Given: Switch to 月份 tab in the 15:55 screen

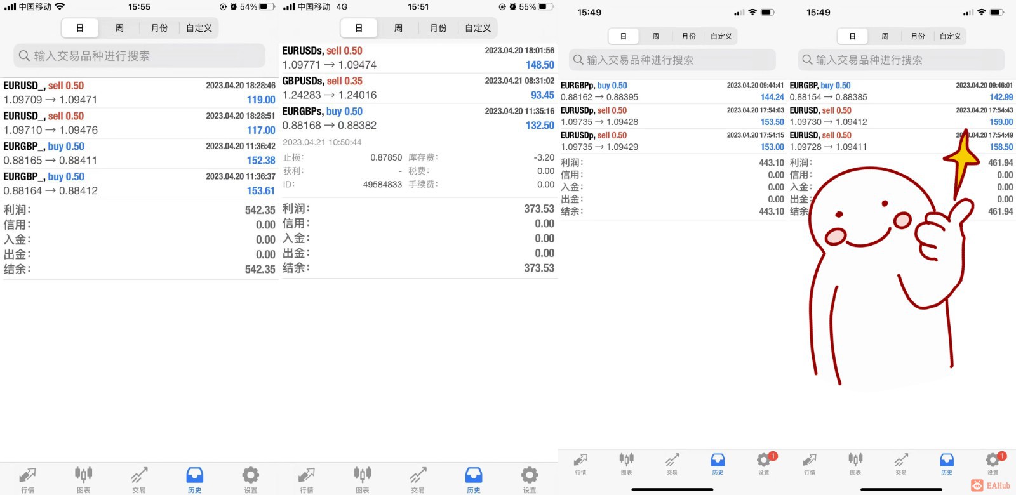Looking at the screenshot, I should tap(159, 28).
